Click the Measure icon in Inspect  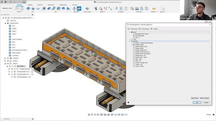(x=154, y=8)
